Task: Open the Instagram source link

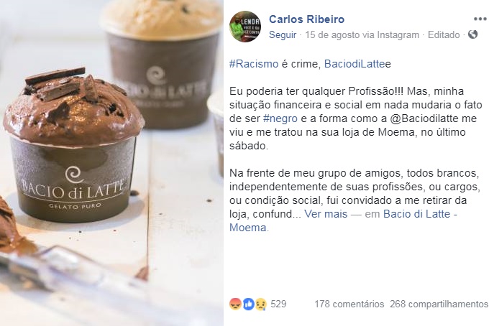Action: click(x=398, y=35)
